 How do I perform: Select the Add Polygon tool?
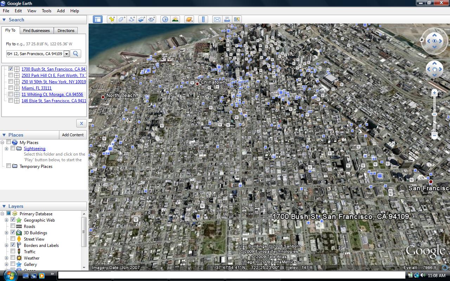pyautogui.click(x=122, y=19)
